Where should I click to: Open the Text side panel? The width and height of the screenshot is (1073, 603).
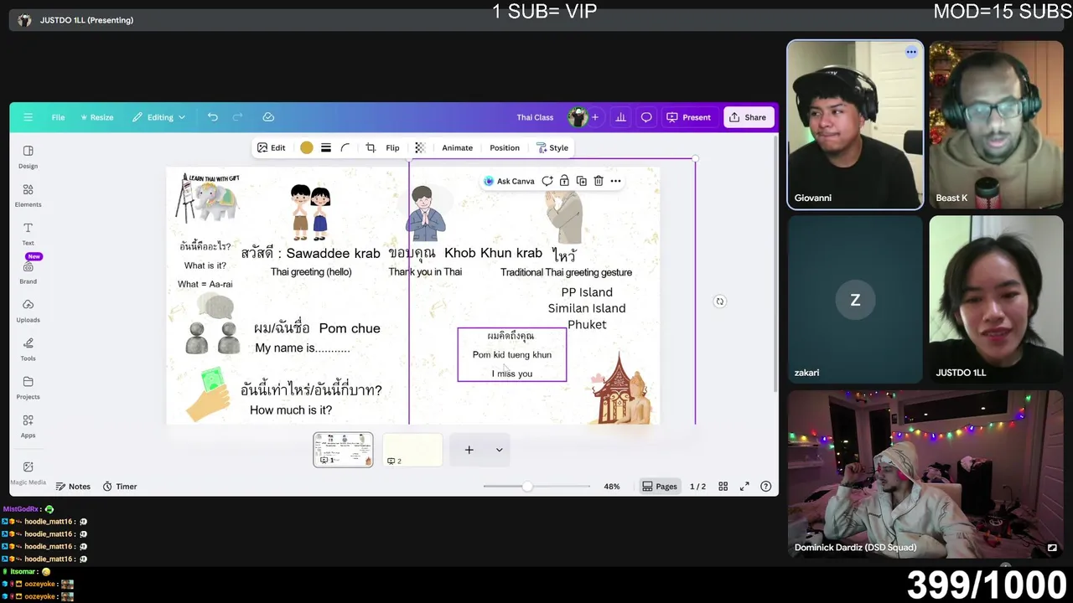28,233
